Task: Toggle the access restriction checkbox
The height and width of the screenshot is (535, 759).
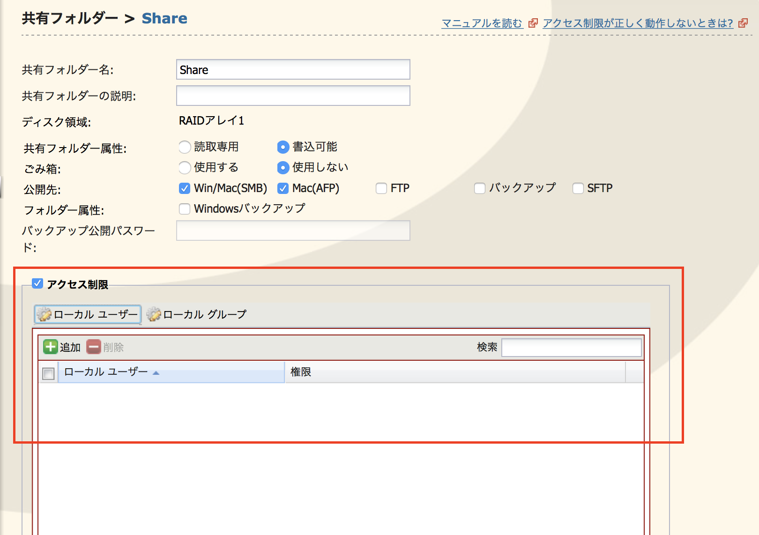Action: [x=37, y=284]
